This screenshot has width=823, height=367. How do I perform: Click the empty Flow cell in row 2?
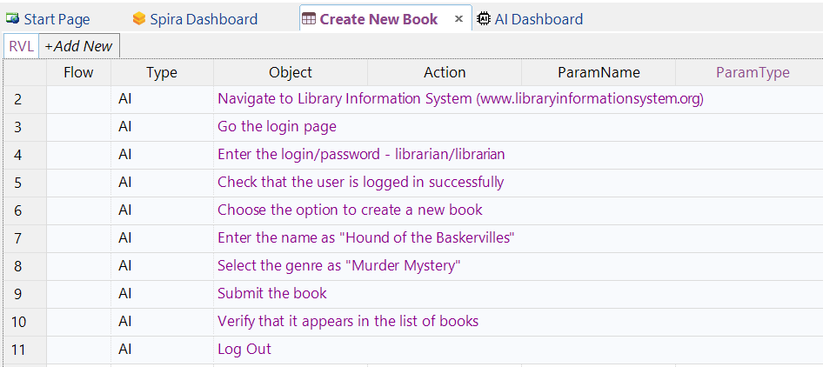coord(78,98)
